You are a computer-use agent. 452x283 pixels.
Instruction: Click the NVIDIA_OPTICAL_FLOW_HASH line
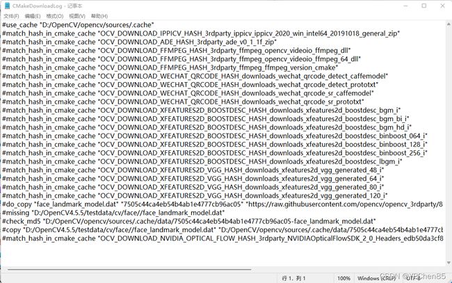coord(223,238)
